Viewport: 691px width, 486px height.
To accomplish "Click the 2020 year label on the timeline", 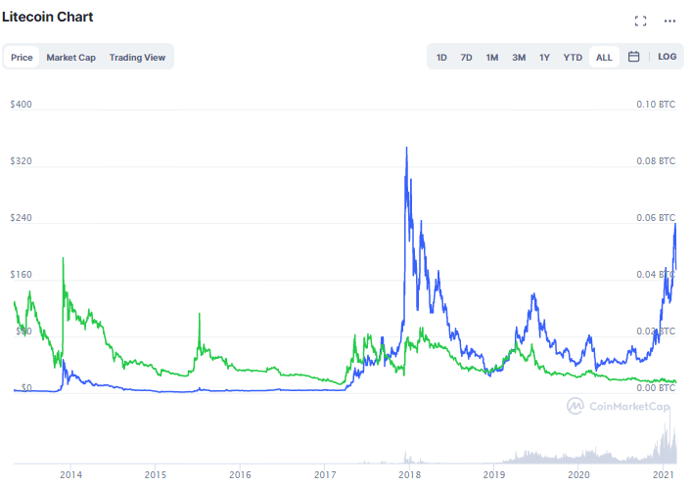I will point(578,475).
